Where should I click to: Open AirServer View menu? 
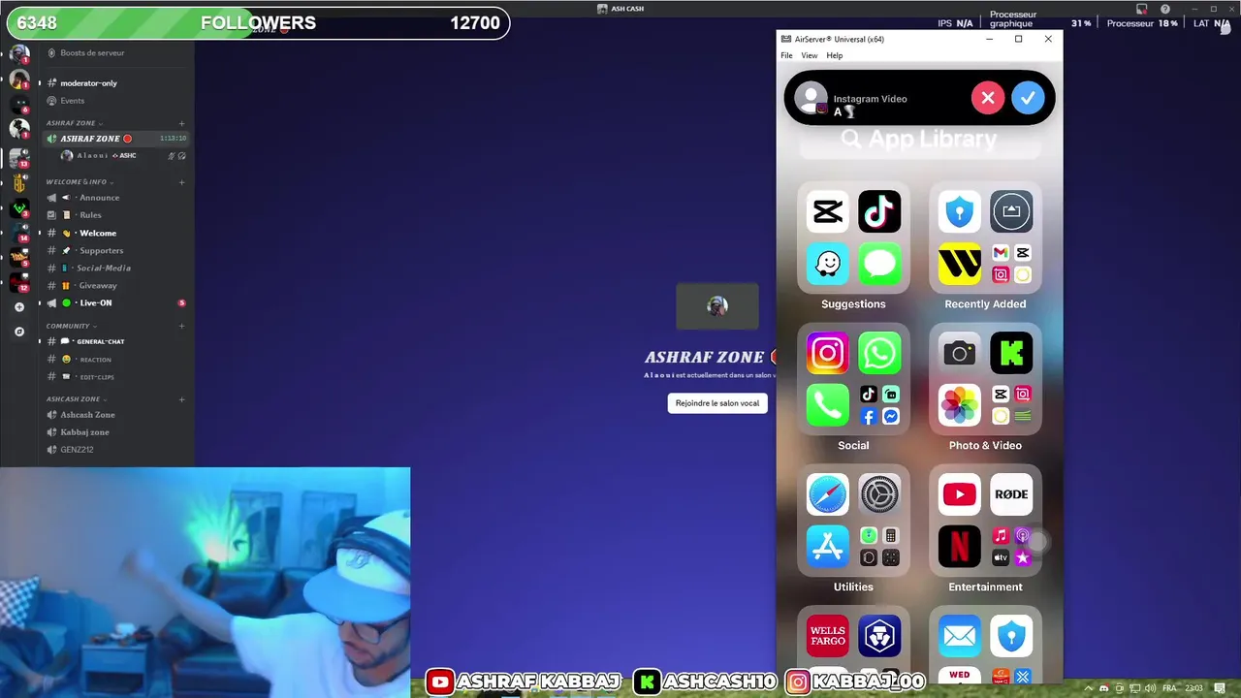pyautogui.click(x=809, y=55)
